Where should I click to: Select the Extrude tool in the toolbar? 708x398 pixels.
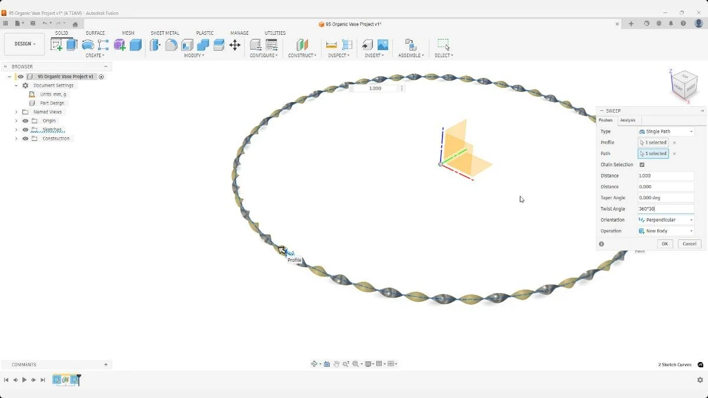click(x=71, y=45)
